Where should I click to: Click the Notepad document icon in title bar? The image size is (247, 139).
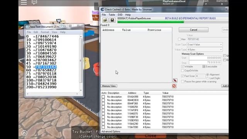point(27,27)
